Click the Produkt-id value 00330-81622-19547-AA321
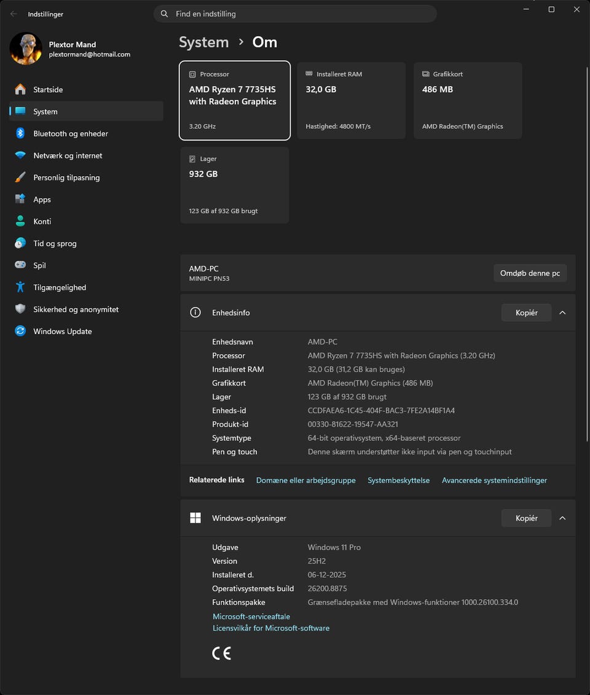Viewport: 590px width, 695px height. pyautogui.click(x=353, y=424)
